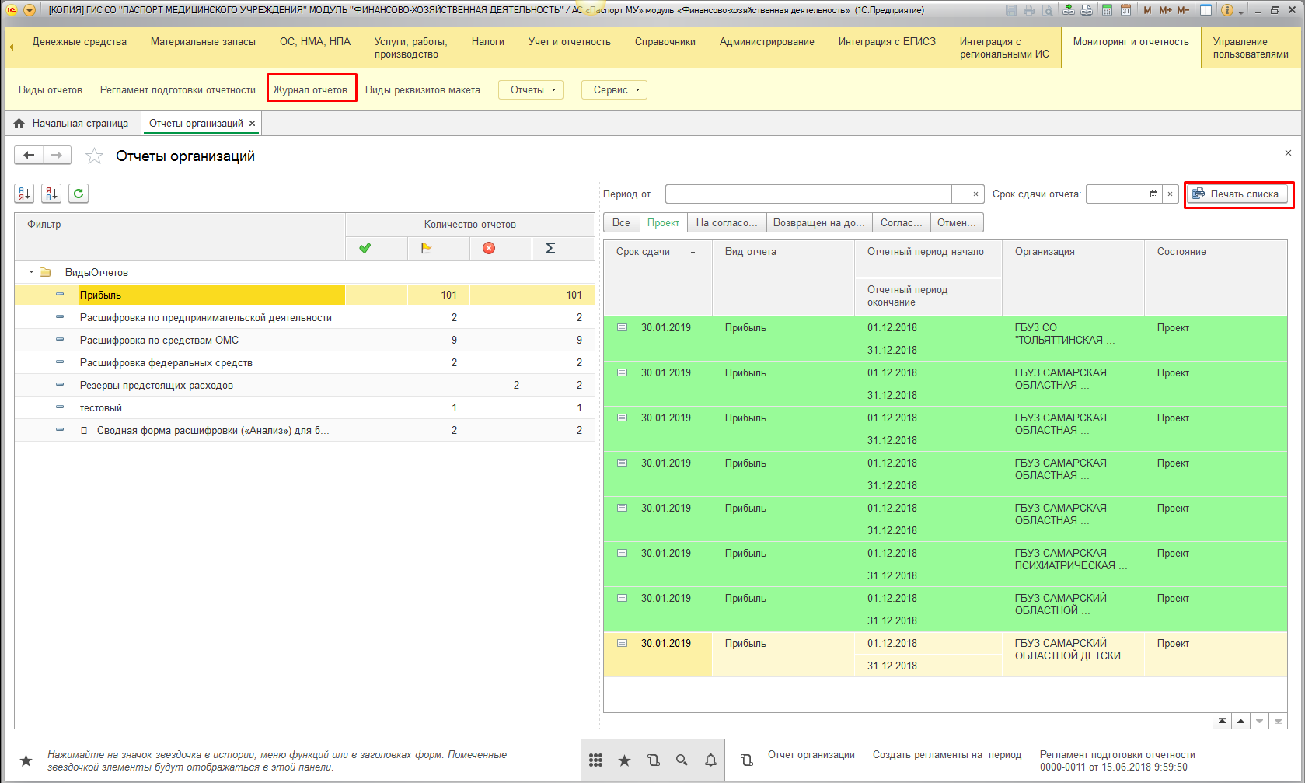Image resolution: width=1305 pixels, height=783 pixels.
Task: Collapse the ВидыОтчетов tree node
Action: (x=32, y=272)
